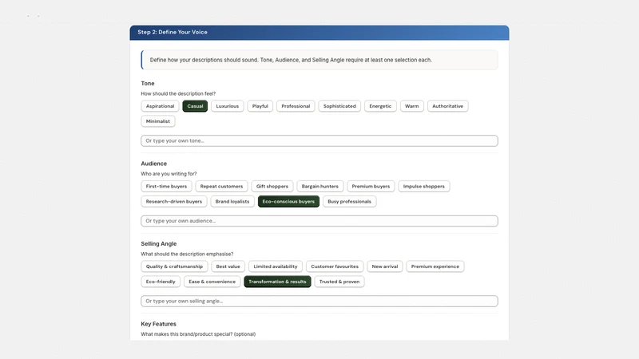This screenshot has height=359, width=639.
Task: Deselect Transformation & results chip
Action: click(277, 282)
